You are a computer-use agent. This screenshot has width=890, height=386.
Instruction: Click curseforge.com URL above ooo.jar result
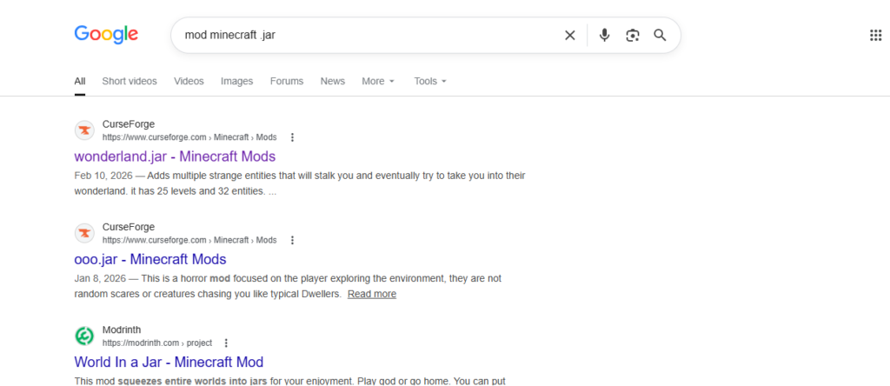[189, 240]
